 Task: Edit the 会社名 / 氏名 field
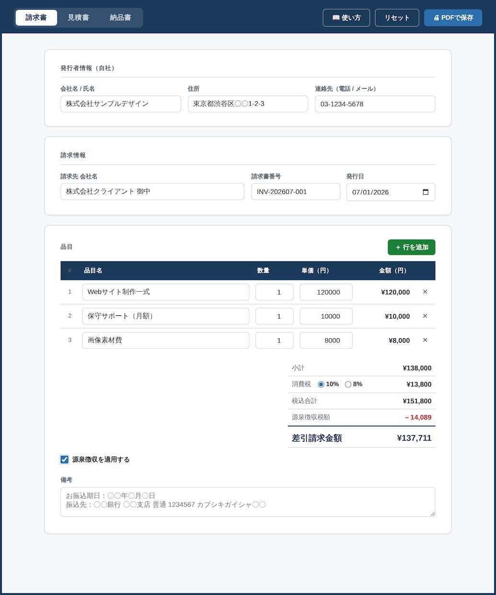(x=121, y=104)
